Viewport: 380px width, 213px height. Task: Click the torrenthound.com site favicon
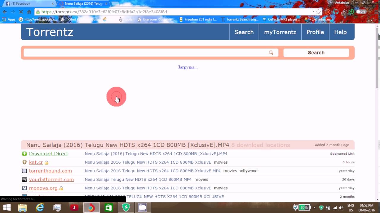[x=24, y=171]
